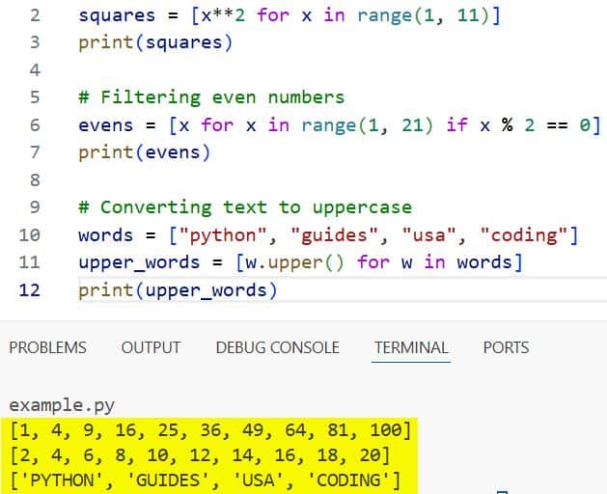Click line number 2 in the gutter
Viewport: 607px width, 494px height.
[35, 16]
